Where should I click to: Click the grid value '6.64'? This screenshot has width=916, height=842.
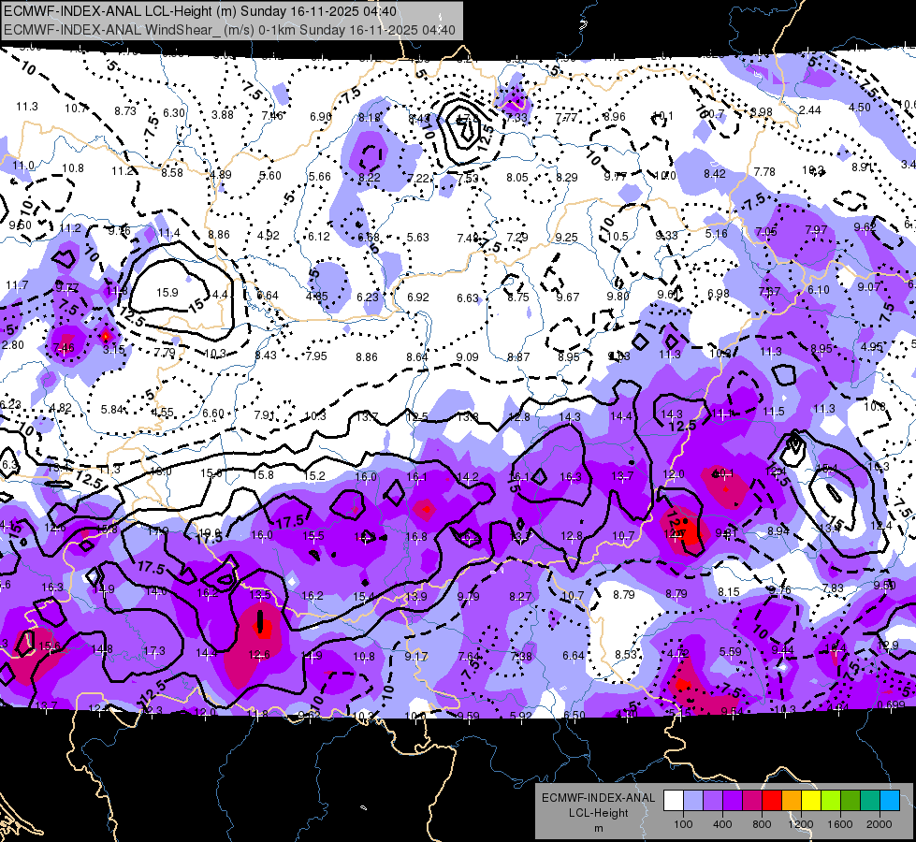point(573,656)
